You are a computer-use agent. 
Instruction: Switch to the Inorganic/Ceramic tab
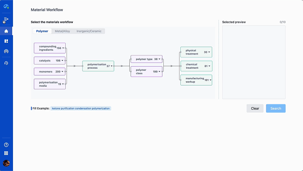click(89, 31)
